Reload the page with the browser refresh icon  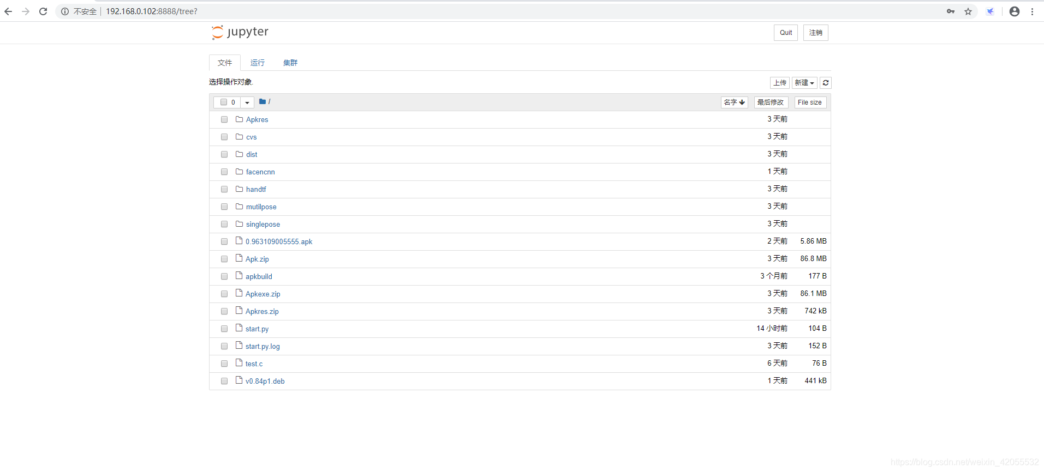click(x=43, y=11)
